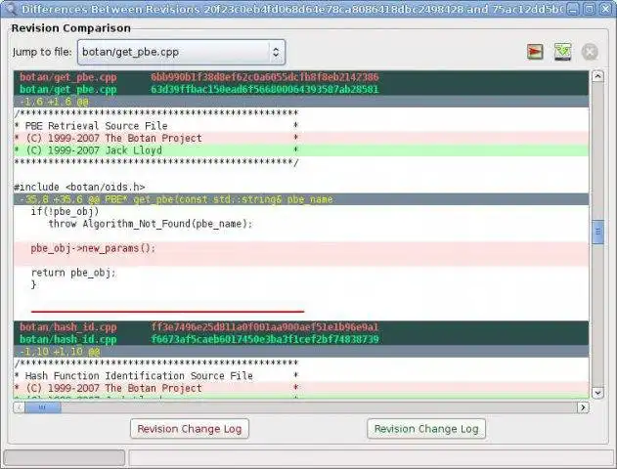Click the hunk header '-1,10 +1,10'
The image size is (617, 469).
click(x=301, y=352)
